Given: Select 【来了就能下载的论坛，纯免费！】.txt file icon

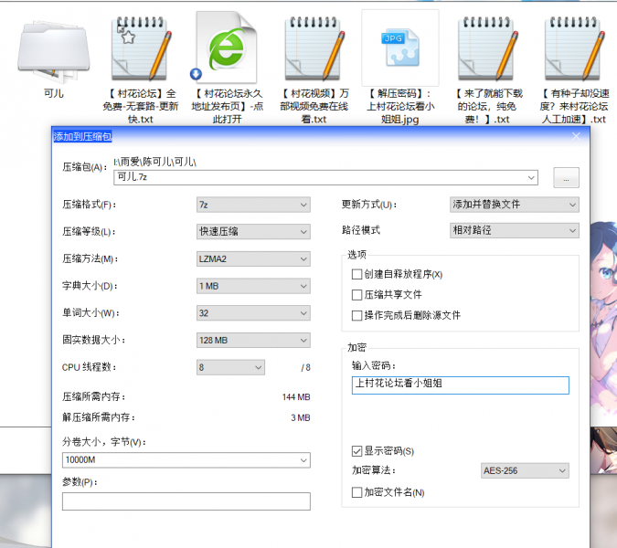Looking at the screenshot, I should (x=487, y=48).
